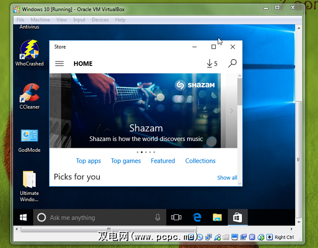The width and height of the screenshot is (318, 248).
Task: Click VirtualBox horizontal scrollbar left arrow
Action: (16, 229)
